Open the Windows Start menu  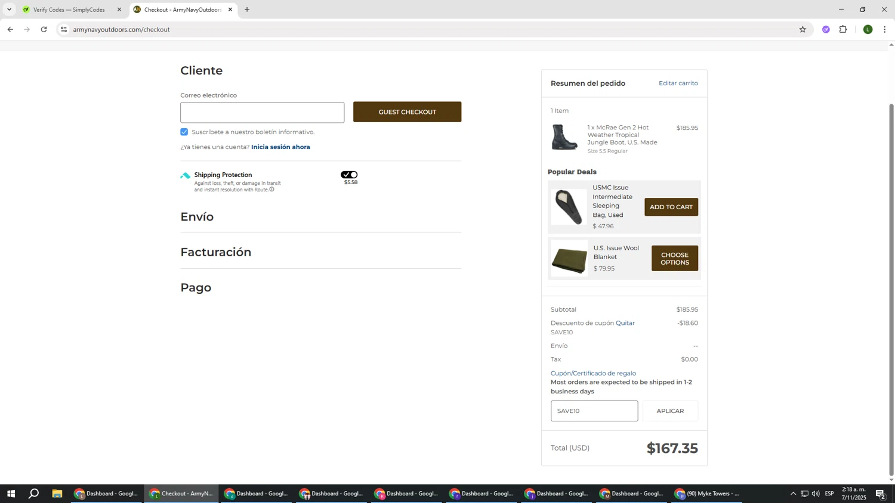(11, 493)
